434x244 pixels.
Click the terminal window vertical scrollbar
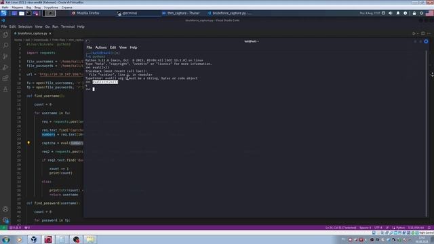pyautogui.click(x=427, y=134)
